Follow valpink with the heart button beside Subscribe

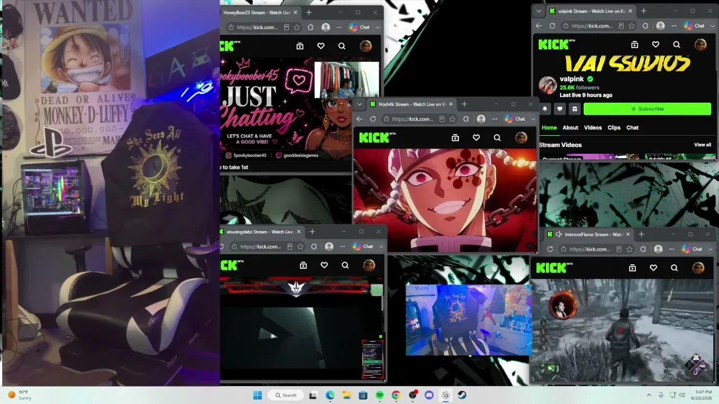coord(559,109)
